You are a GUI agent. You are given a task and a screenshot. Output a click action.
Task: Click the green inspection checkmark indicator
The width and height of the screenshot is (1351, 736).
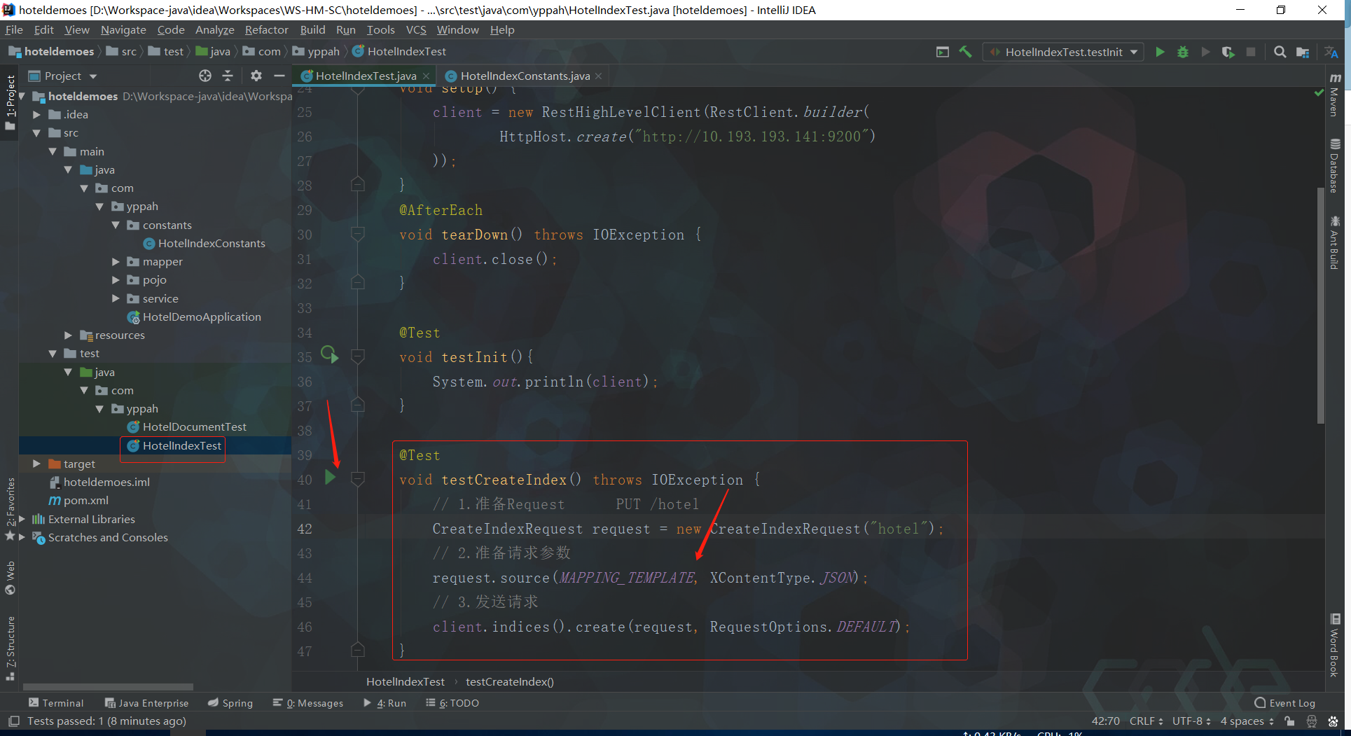tap(1319, 92)
